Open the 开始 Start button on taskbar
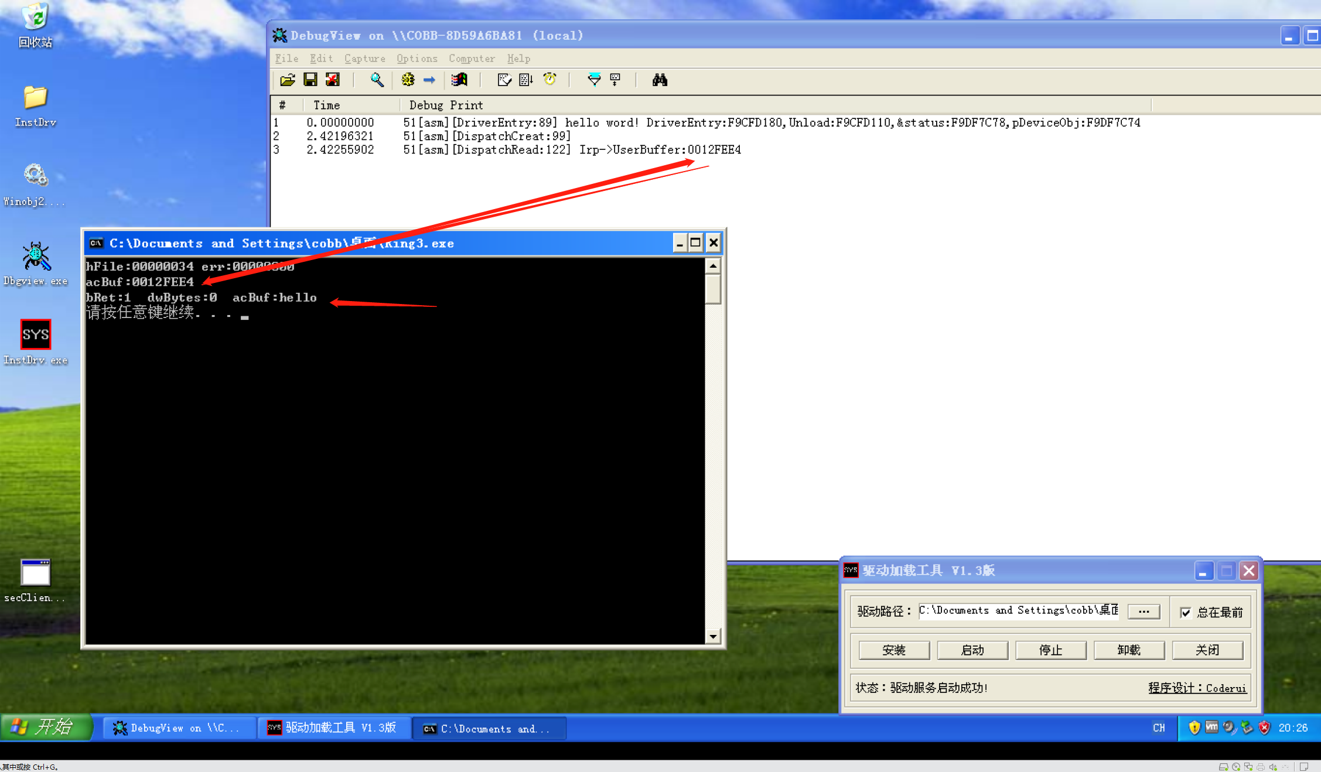The height and width of the screenshot is (772, 1321). click(46, 727)
